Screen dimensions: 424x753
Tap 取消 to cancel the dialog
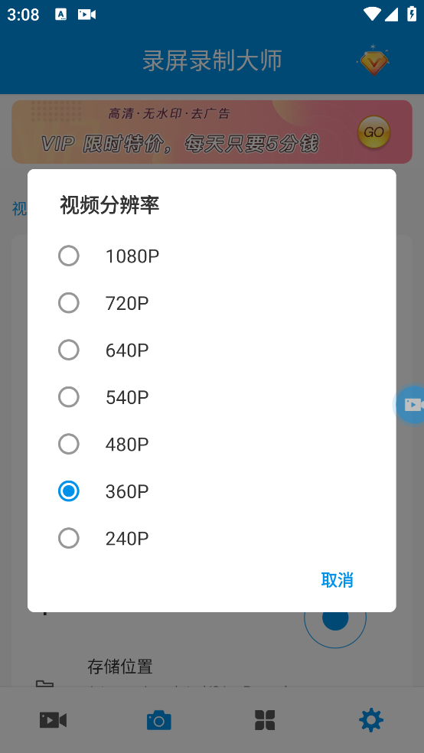337,580
